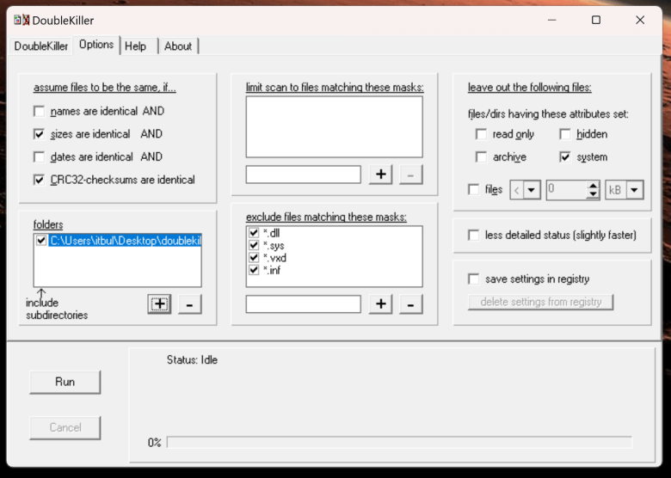Focus the exclude mask input field
671x478 pixels.
pos(304,304)
